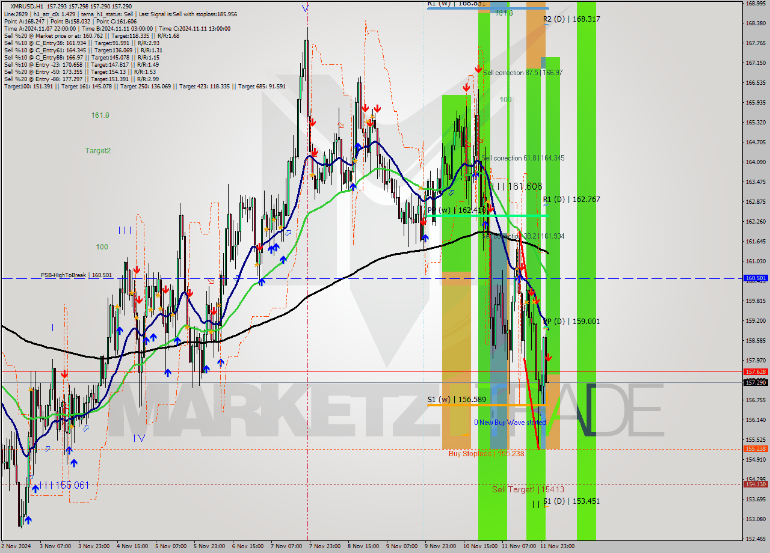Select the 'R2 (D) | 168.317' pivot label
Image resolution: width=770 pixels, height=553 pixels.
coord(571,19)
